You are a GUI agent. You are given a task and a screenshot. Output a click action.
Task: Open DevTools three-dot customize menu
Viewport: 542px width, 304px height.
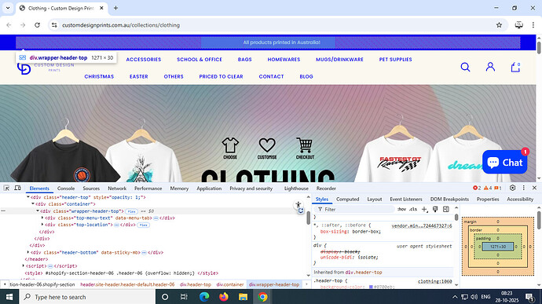tap(523, 188)
